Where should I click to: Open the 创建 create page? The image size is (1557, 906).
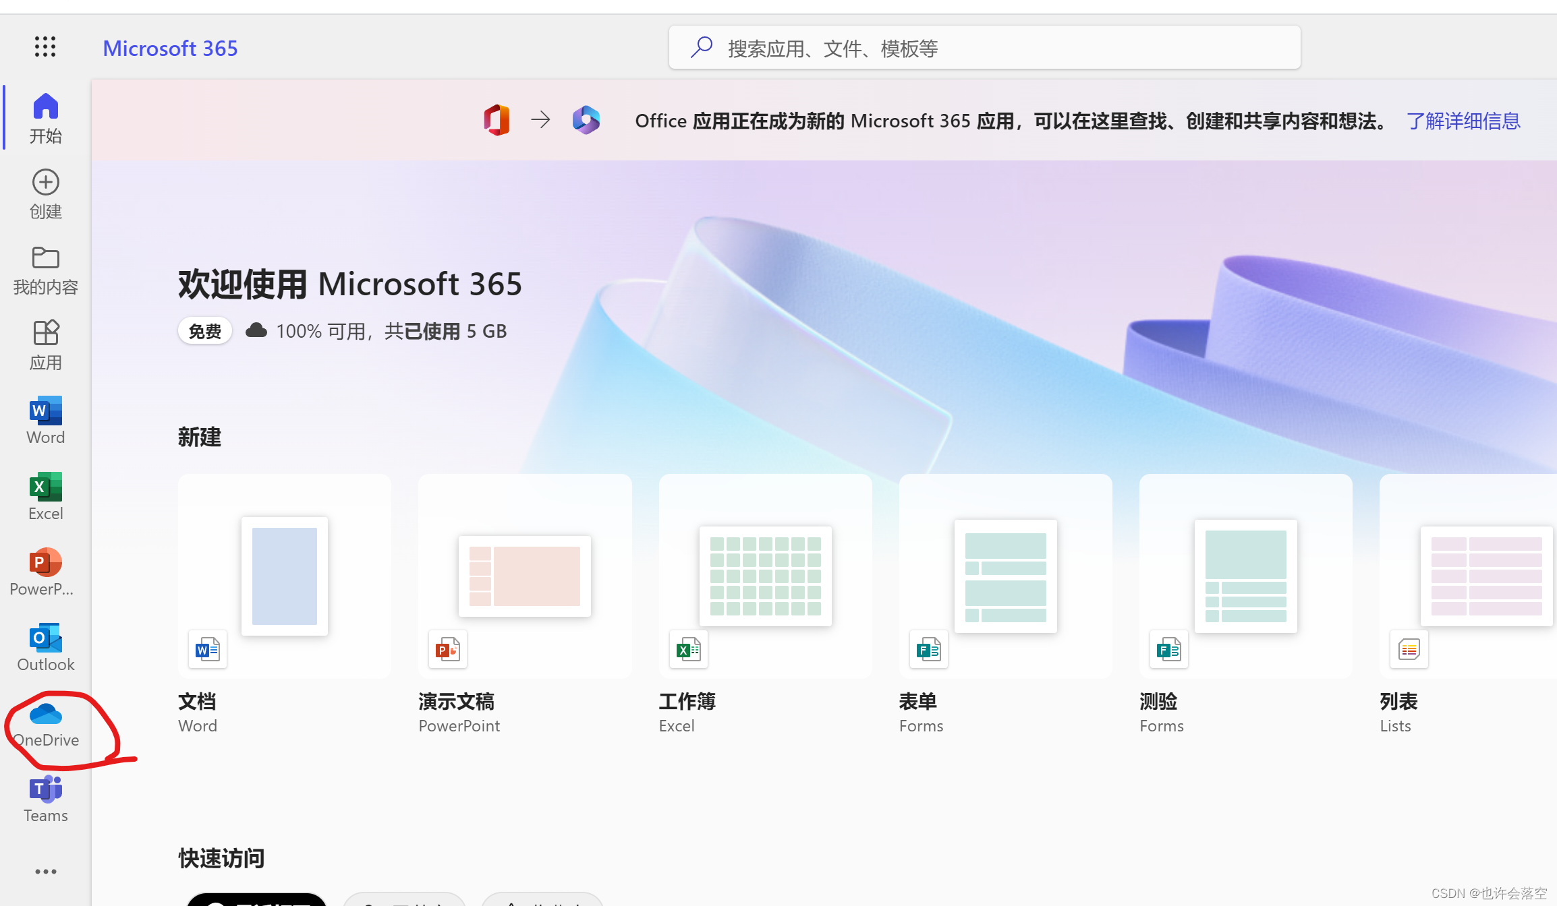coord(45,194)
